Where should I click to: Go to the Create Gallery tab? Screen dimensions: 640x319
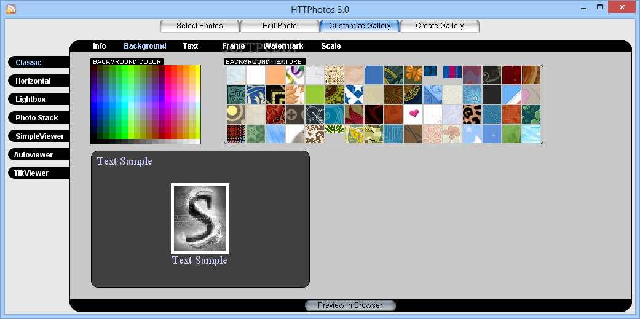(x=440, y=26)
